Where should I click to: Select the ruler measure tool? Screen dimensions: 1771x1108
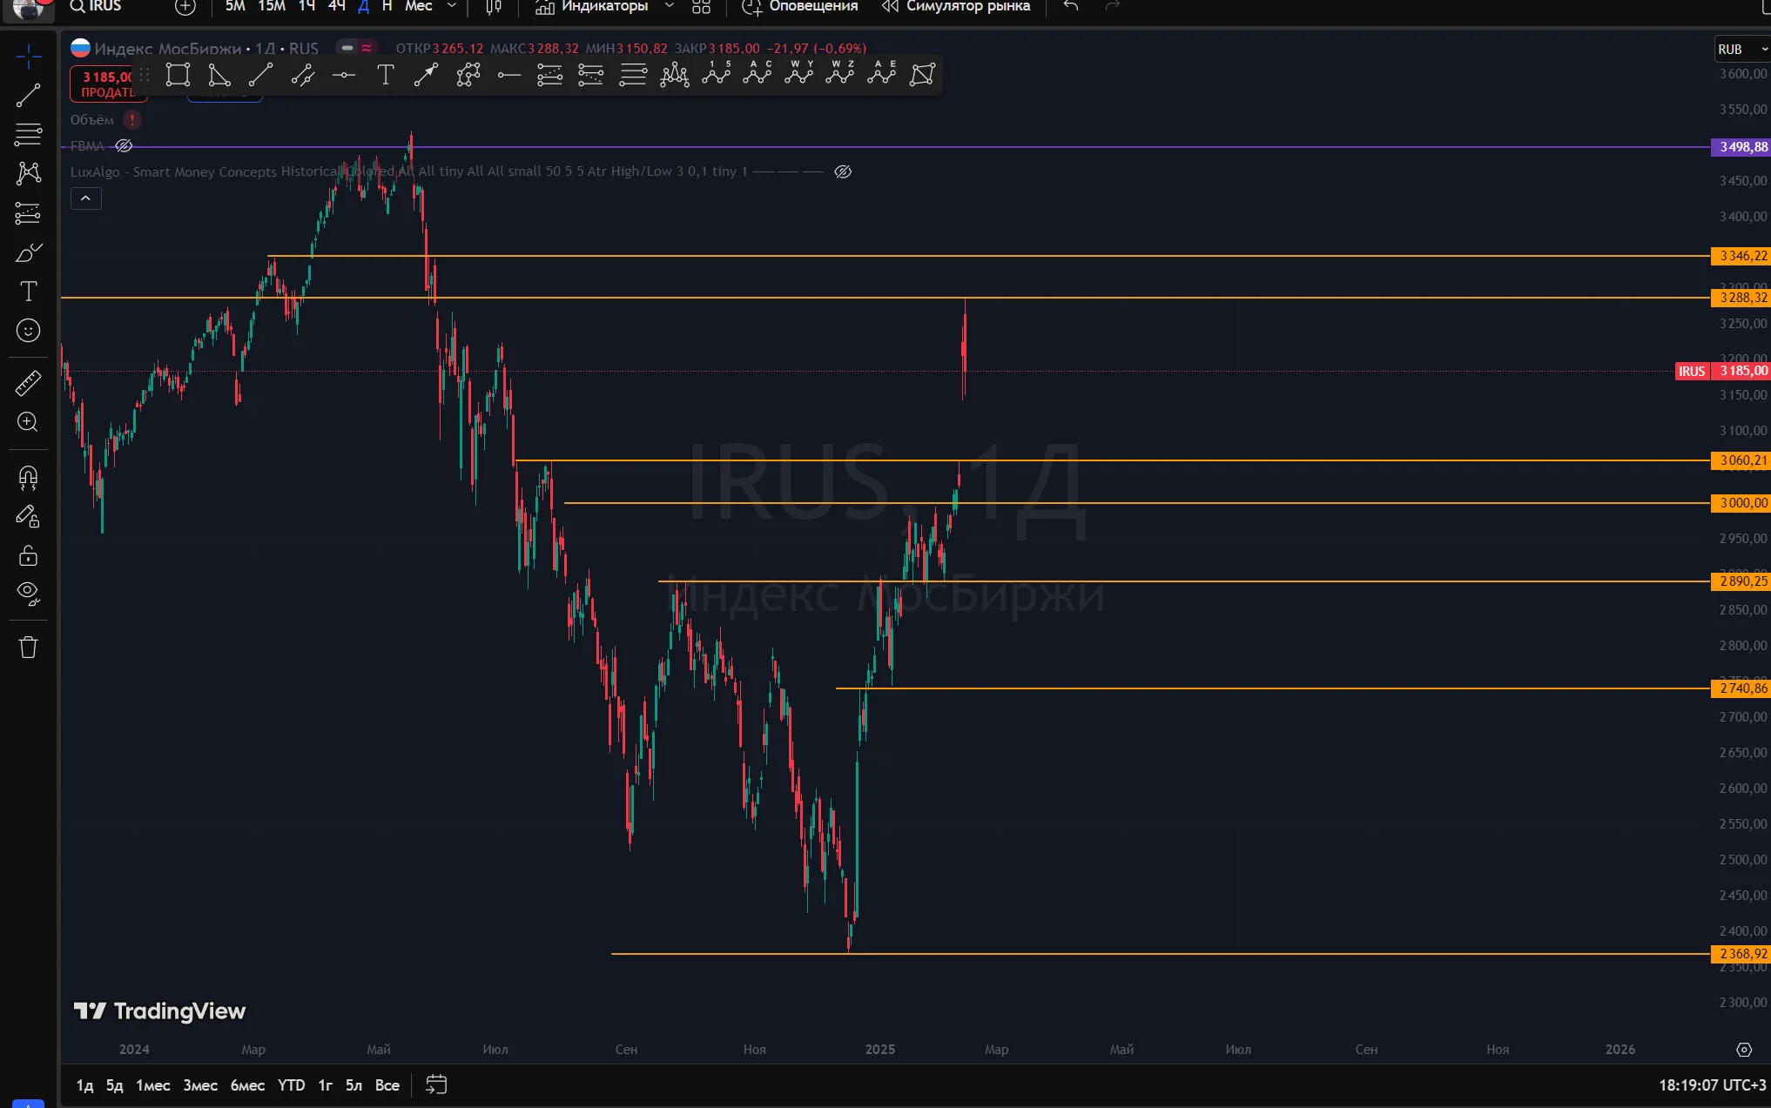tap(28, 383)
